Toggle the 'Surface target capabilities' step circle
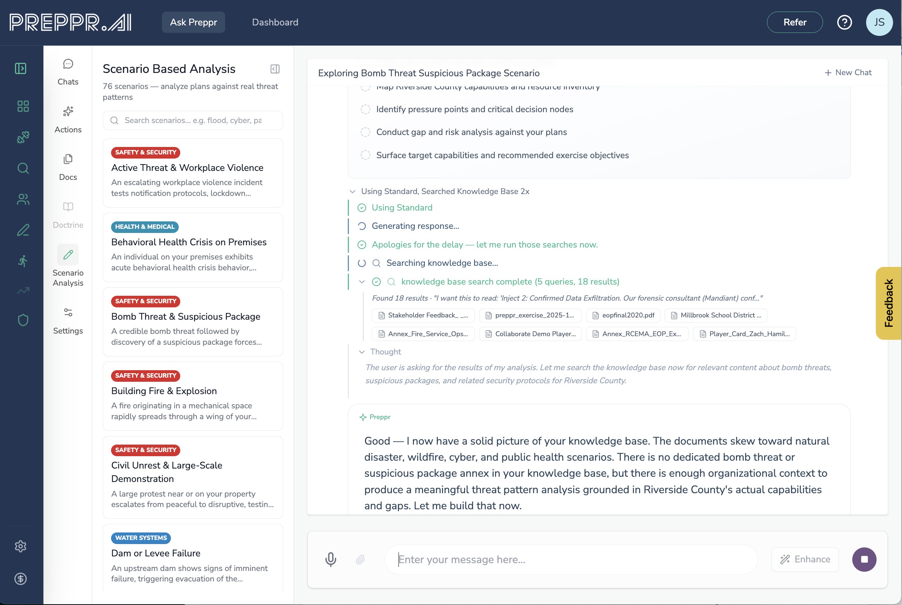Image resolution: width=902 pixels, height=605 pixels. pos(365,155)
